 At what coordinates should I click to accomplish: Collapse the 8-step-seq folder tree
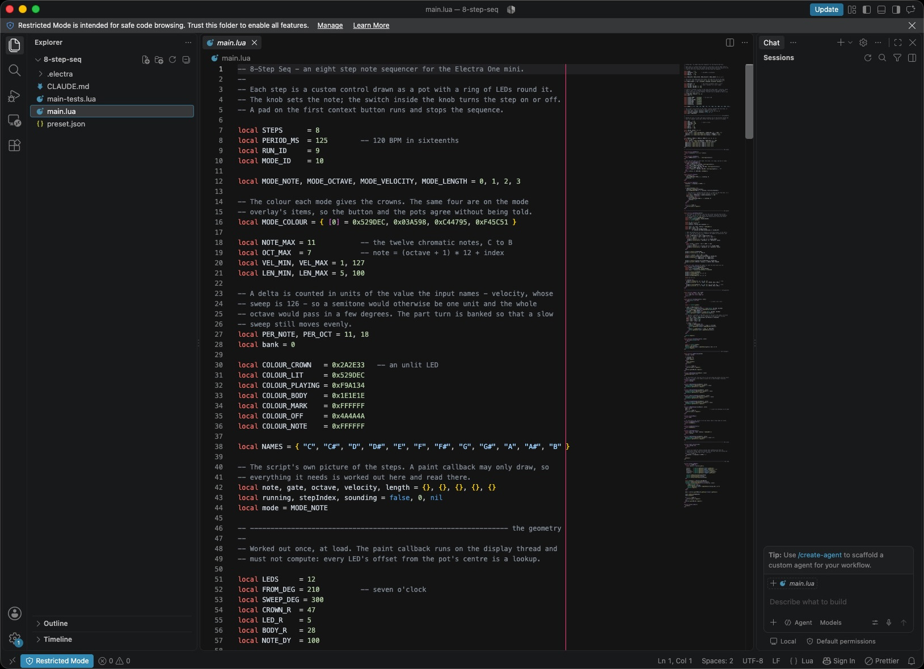tap(38, 60)
